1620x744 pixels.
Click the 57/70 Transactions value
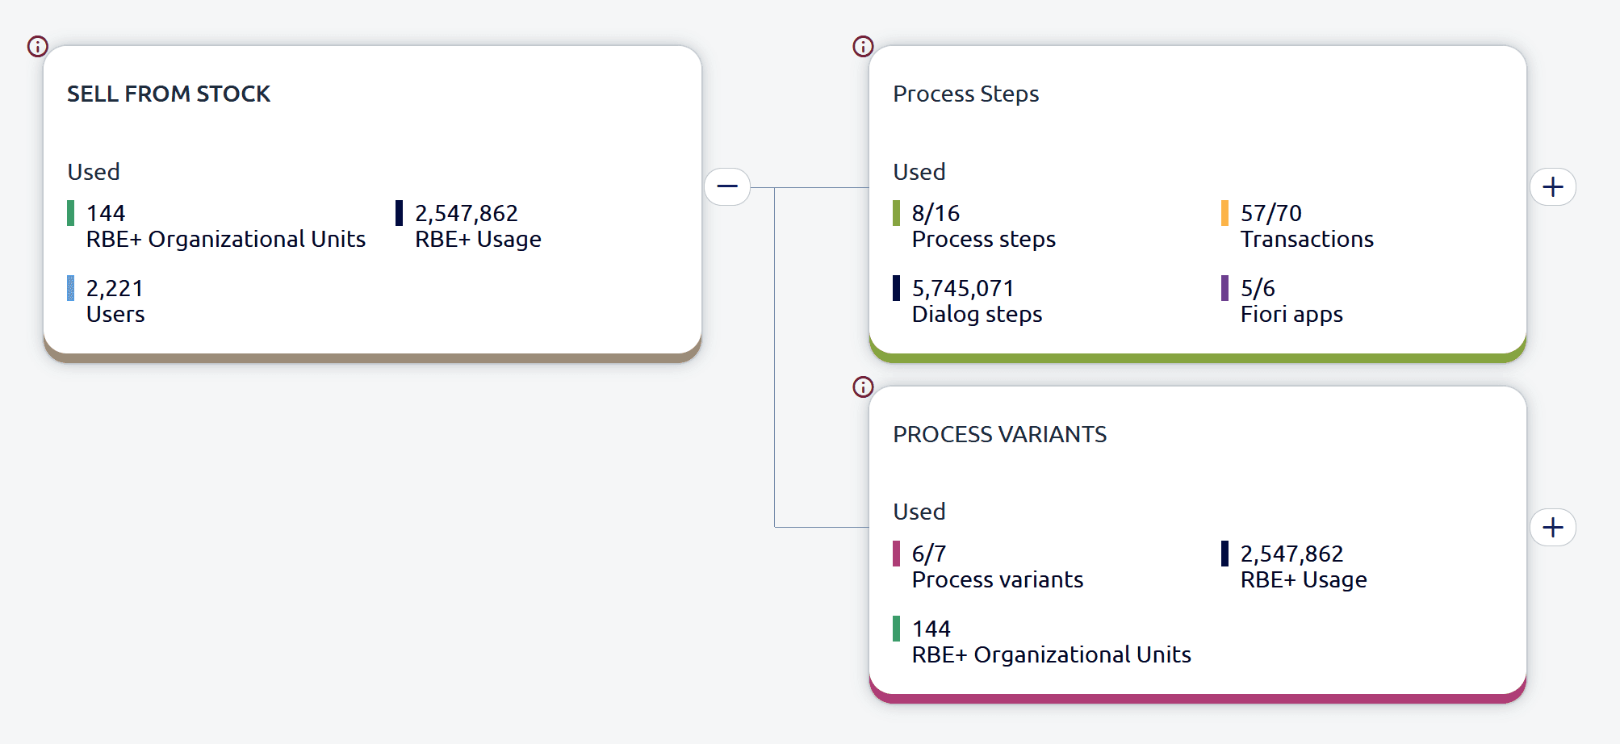[x=1271, y=213]
